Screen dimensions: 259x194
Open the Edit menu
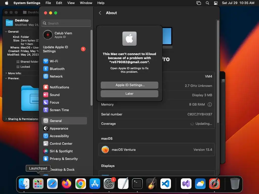click(x=59, y=3)
